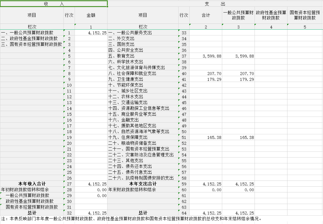
Task: Select the 3,599.88 value in 合计 column
Action: tap(206, 56)
